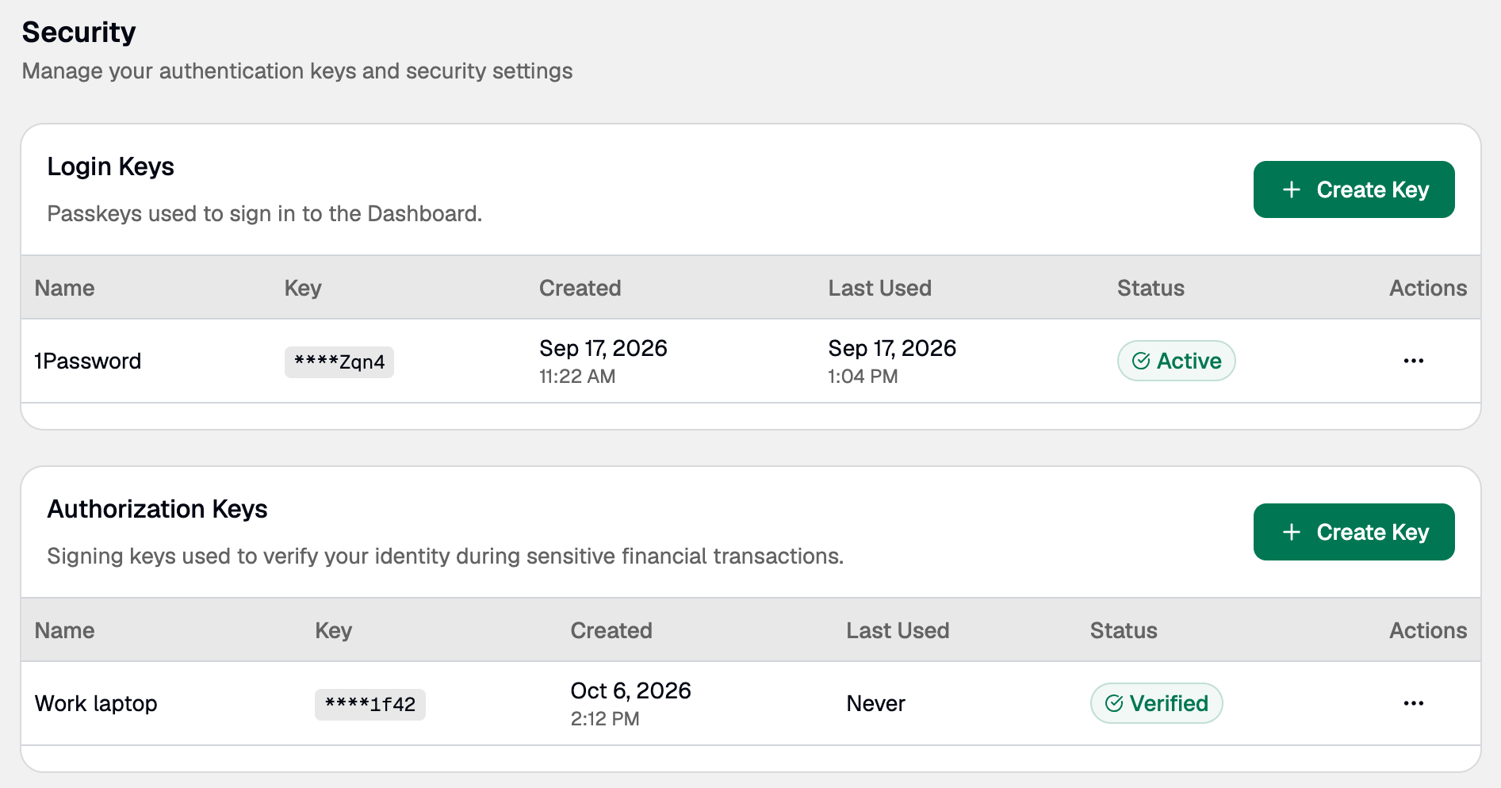Click the Active status badge
This screenshot has width=1501, height=788.
click(x=1176, y=361)
